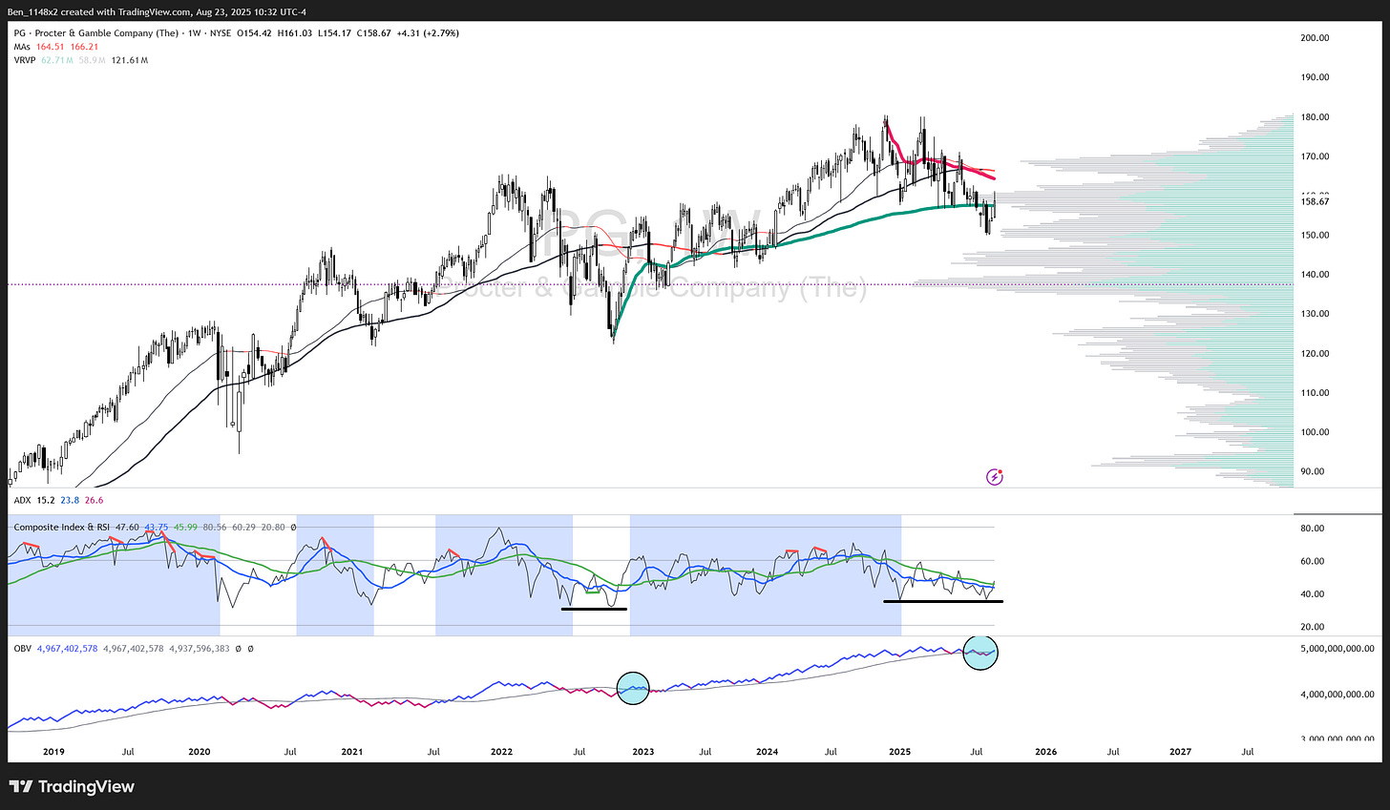This screenshot has height=810, width=1390.
Task: Click the 4,000,000,000.00 OBV axis label
Action: coord(1337,695)
